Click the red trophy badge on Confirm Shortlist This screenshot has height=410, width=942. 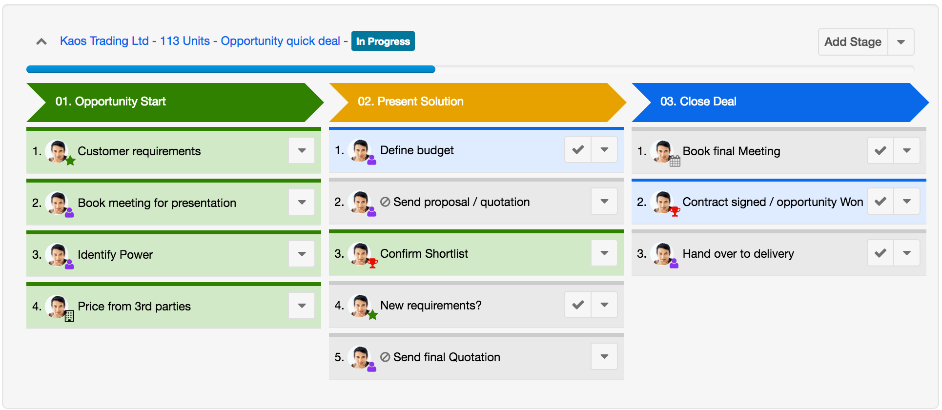(372, 263)
